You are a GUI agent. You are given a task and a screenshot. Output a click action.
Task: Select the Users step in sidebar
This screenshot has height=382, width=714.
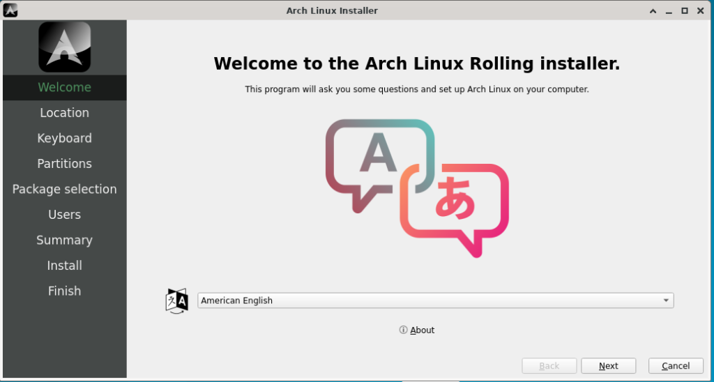tap(65, 215)
